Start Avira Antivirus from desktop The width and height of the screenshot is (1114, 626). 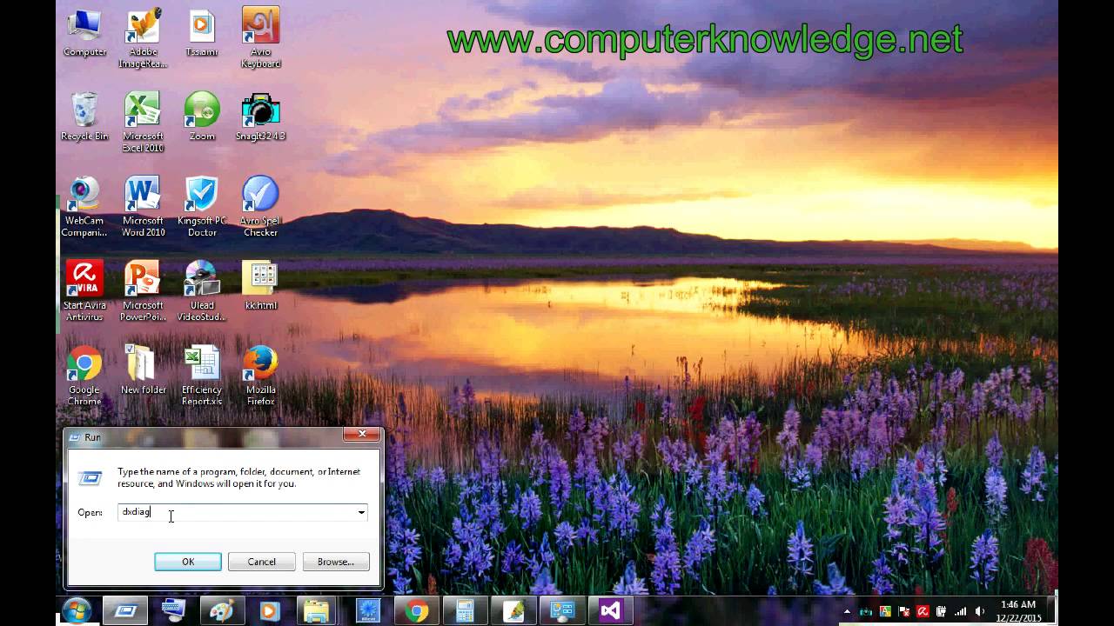tap(84, 291)
